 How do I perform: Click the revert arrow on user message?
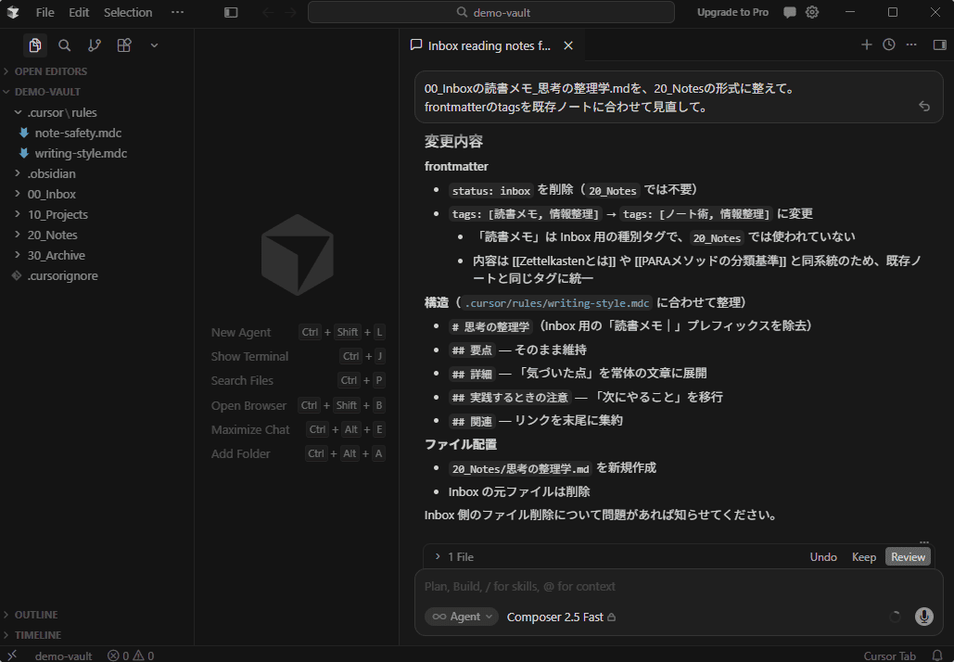tap(924, 107)
